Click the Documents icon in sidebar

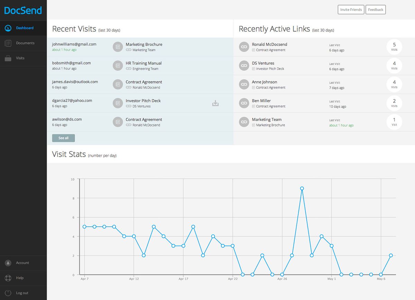click(8, 43)
